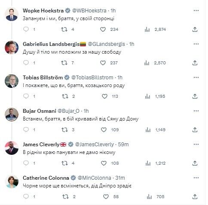Reply to Catherine Colonna's tweet
208x205 pixels.
pos(26,196)
